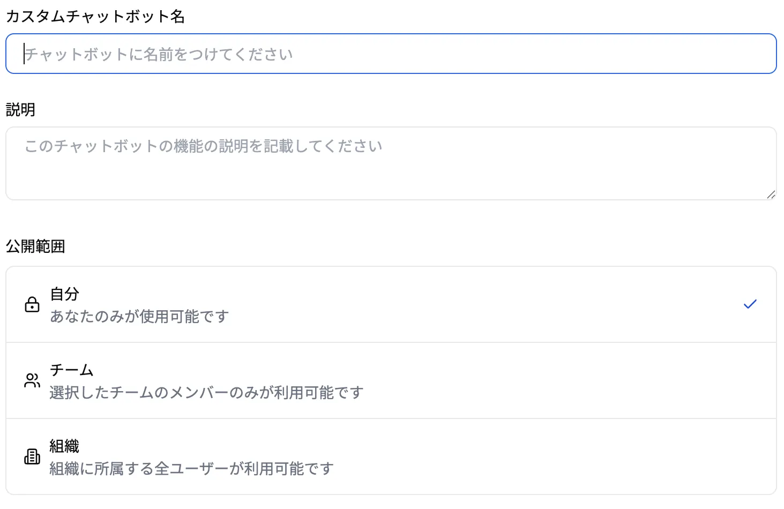This screenshot has height=509, width=784.
Task: Click the people icon beside チーム
Action: pyautogui.click(x=32, y=380)
